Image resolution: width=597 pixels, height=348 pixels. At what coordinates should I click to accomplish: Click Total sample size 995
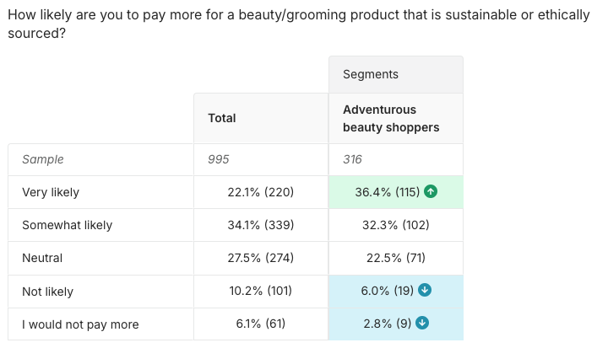[219, 159]
